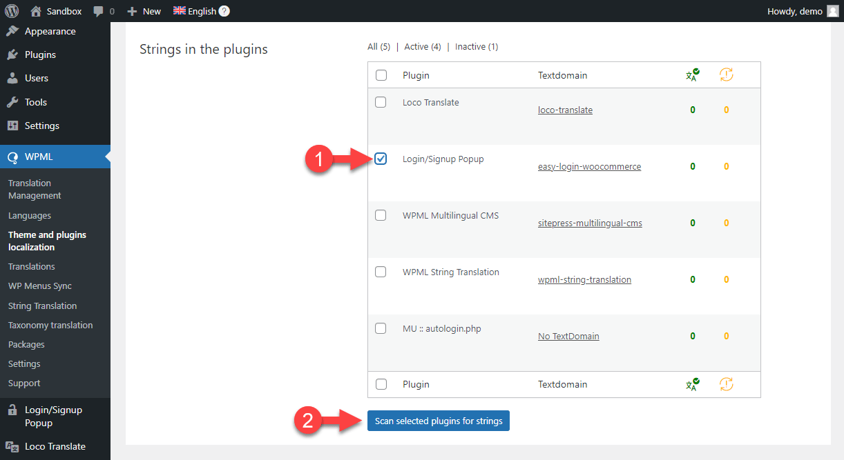This screenshot has width=844, height=460.
Task: Check the MU :: autologin.php checkbox
Action: (x=381, y=328)
